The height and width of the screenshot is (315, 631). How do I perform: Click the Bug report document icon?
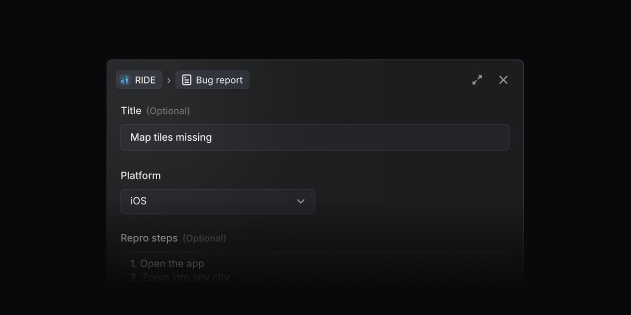[x=187, y=80]
